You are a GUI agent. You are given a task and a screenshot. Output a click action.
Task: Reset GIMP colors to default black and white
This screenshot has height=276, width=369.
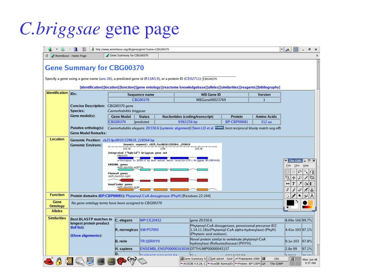pyautogui.click(x=288, y=207)
